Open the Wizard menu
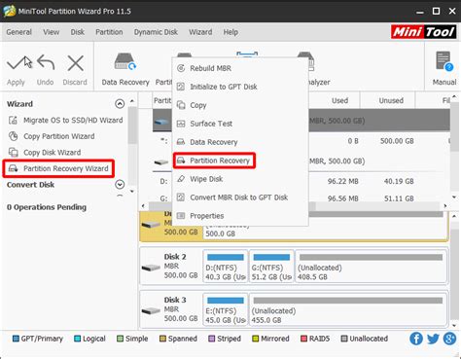 200,32
